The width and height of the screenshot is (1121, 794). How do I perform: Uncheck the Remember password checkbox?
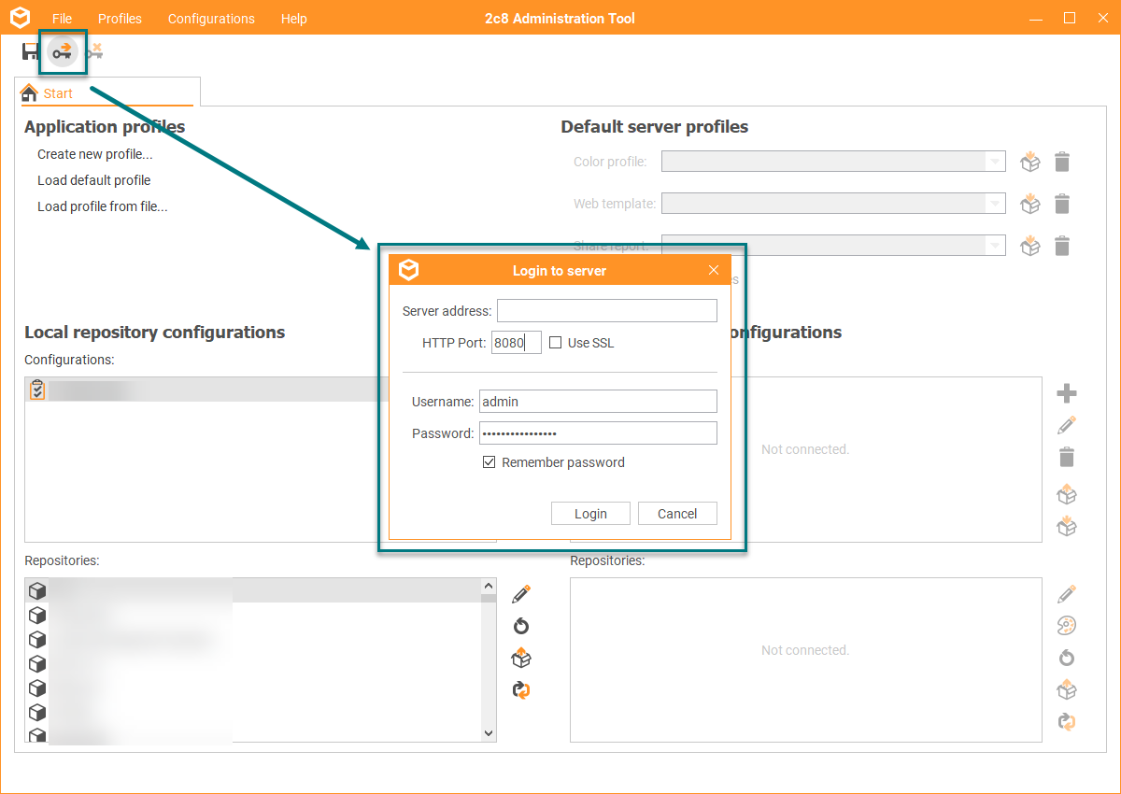[x=489, y=462]
